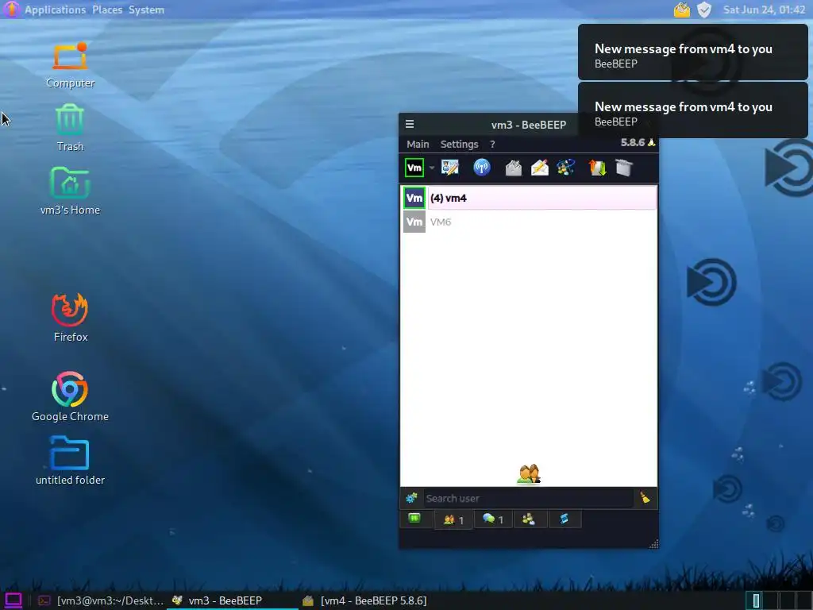Screen dimensions: 813x610
Task: Click the Search user field
Action: click(528, 499)
